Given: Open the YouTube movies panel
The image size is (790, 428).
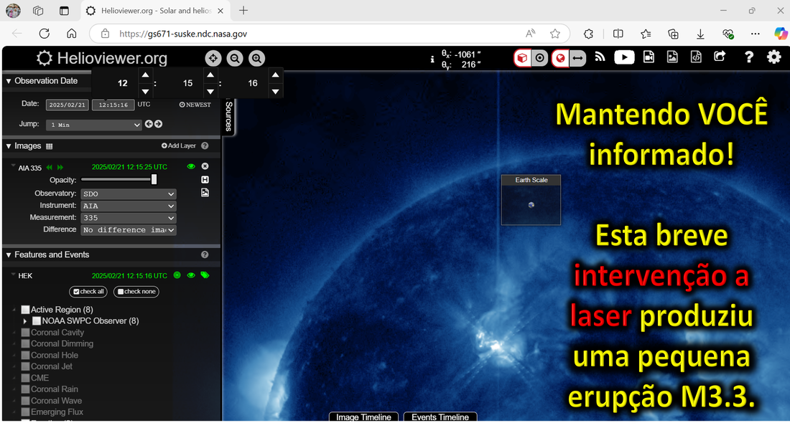Looking at the screenshot, I should pos(623,57).
